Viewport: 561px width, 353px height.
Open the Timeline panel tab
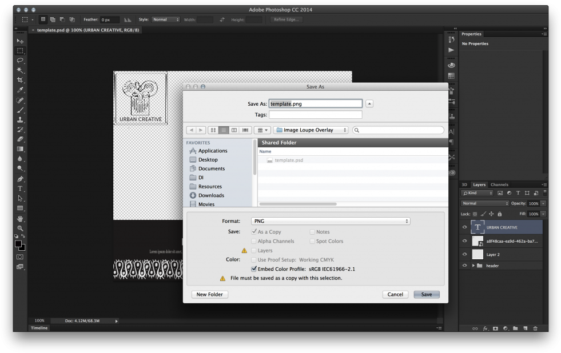[39, 327]
